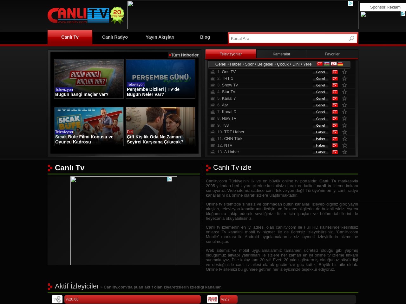Image resolution: width=406 pixels, height=304 pixels.
Task: Click the TV icon beside Kanal D
Action: (x=213, y=112)
